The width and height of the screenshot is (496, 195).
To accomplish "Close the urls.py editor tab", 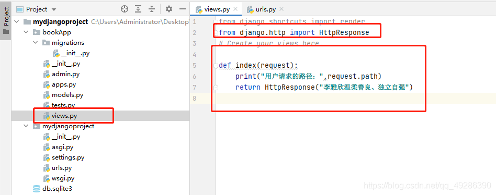I will (281, 9).
